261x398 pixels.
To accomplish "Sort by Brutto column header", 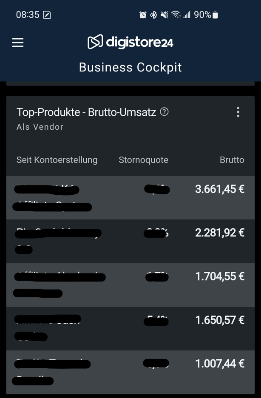I will click(x=232, y=160).
